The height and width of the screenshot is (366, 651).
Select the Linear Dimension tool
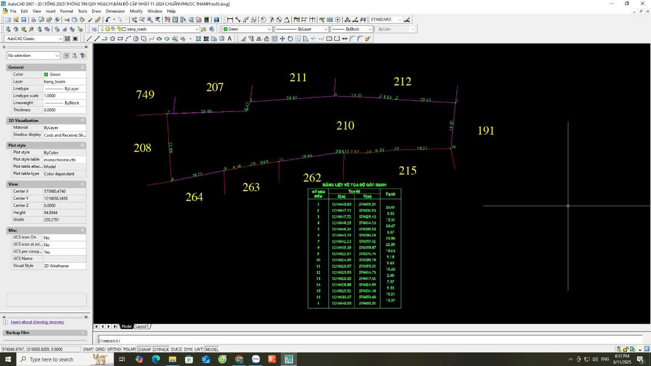230,20
